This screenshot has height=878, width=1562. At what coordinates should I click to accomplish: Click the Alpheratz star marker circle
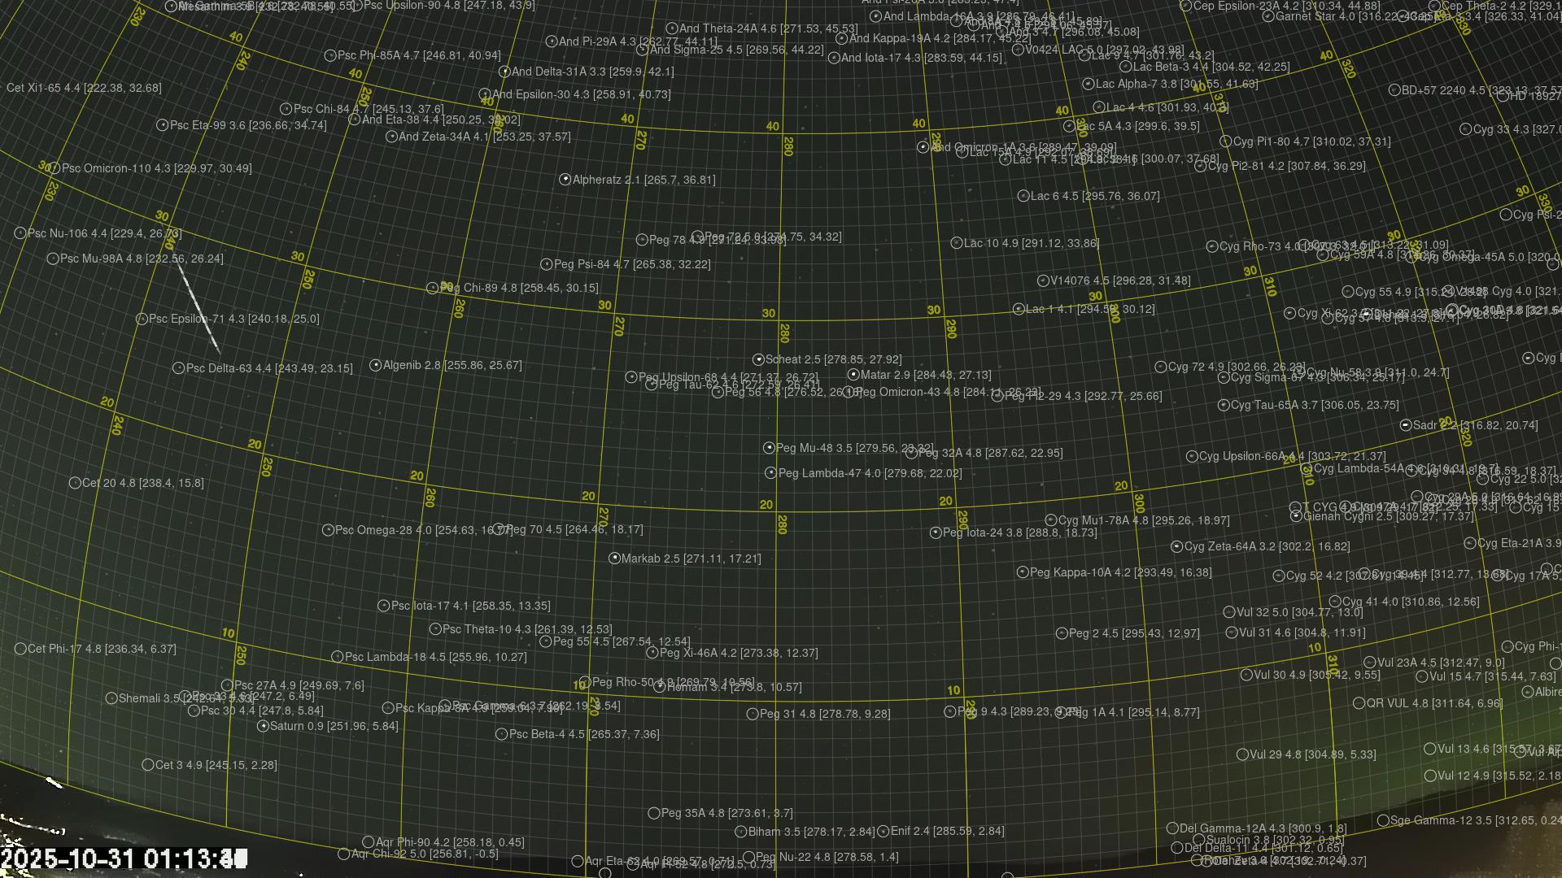(565, 180)
